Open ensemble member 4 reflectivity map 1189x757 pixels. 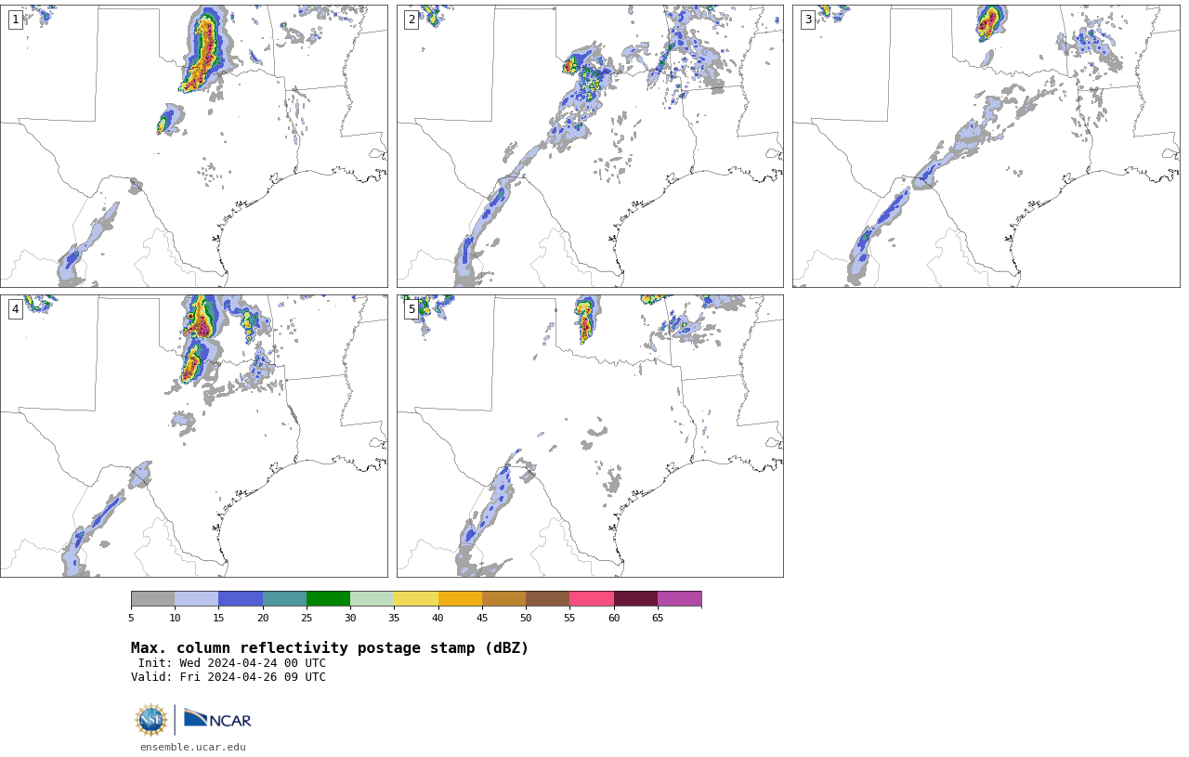coord(193,436)
